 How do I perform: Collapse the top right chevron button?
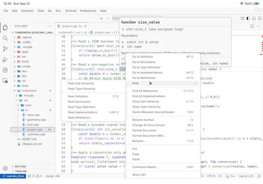(258, 11)
